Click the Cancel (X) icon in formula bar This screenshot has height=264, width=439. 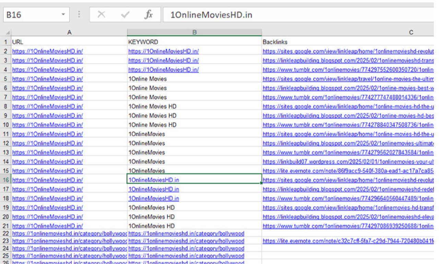pyautogui.click(x=101, y=15)
